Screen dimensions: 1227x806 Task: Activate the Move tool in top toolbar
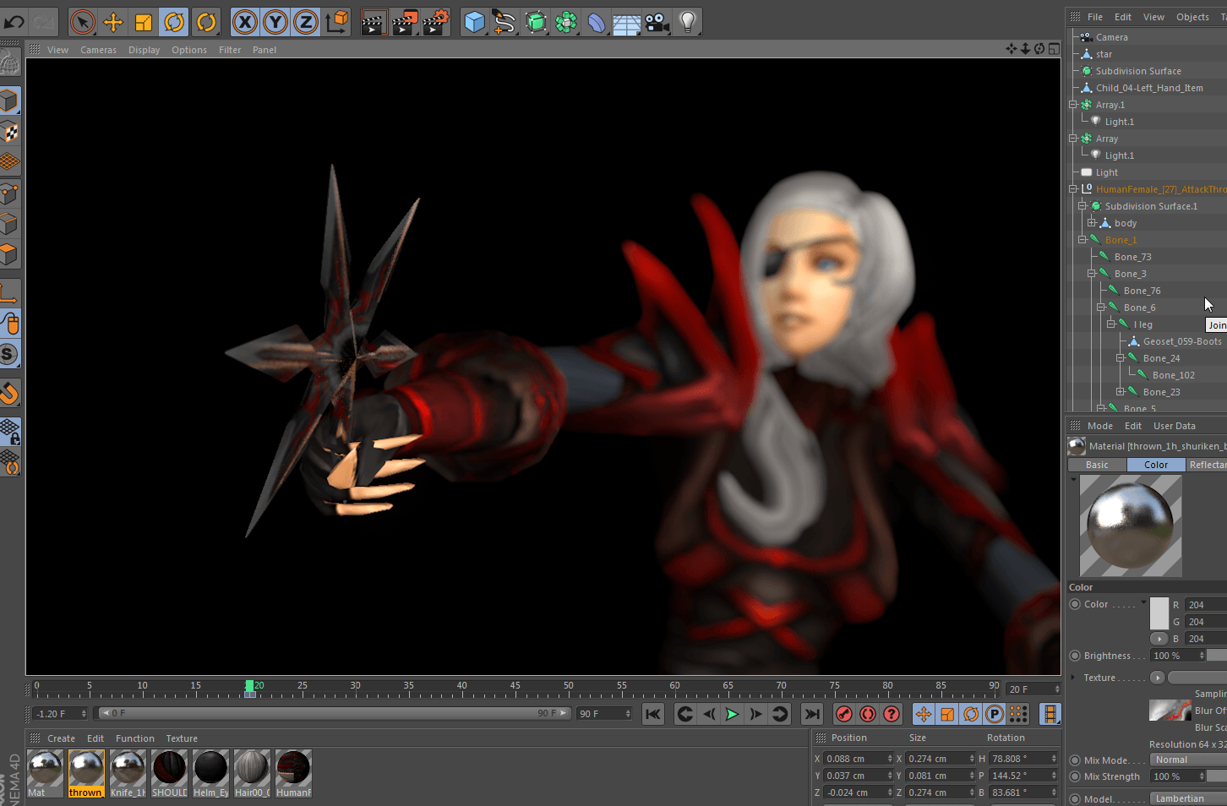113,22
